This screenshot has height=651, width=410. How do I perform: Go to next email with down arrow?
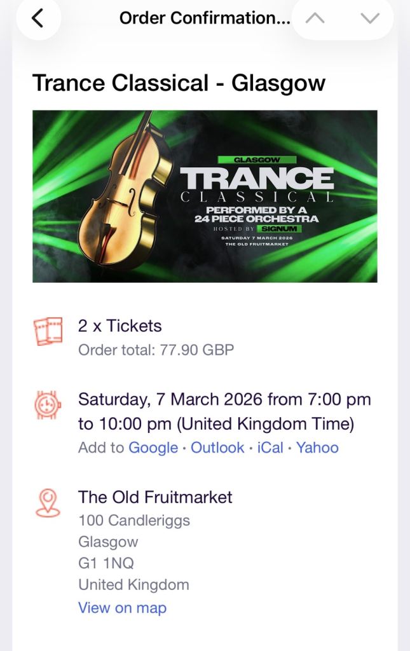coord(369,18)
